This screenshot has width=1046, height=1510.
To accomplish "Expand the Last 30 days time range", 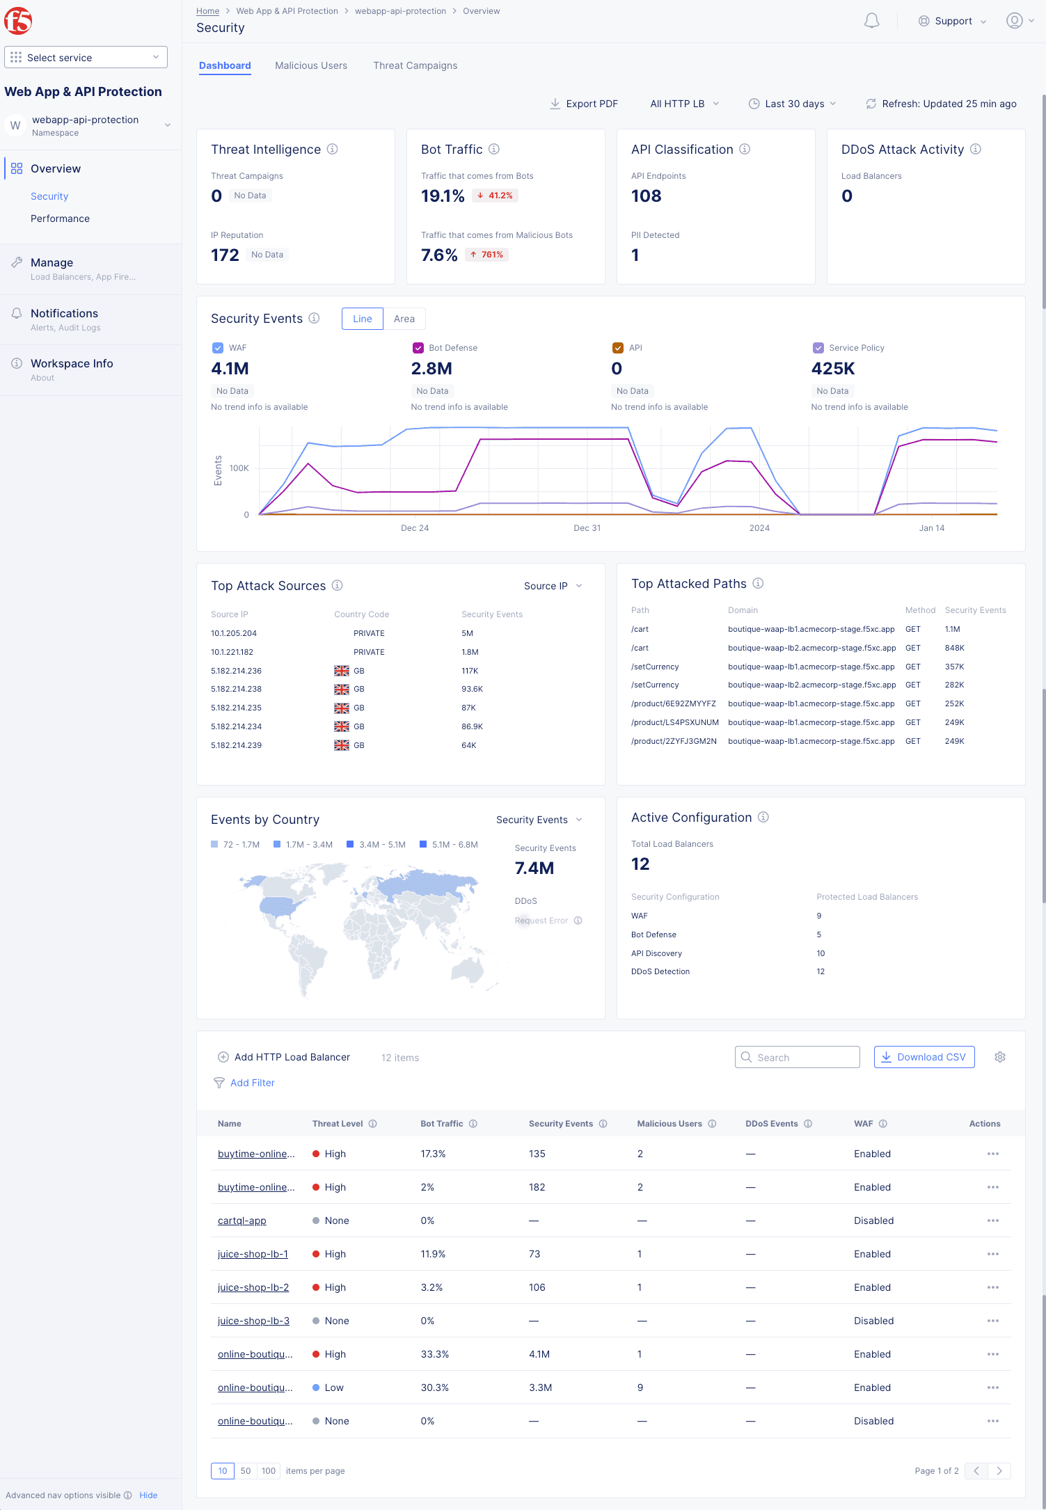I will pyautogui.click(x=793, y=104).
